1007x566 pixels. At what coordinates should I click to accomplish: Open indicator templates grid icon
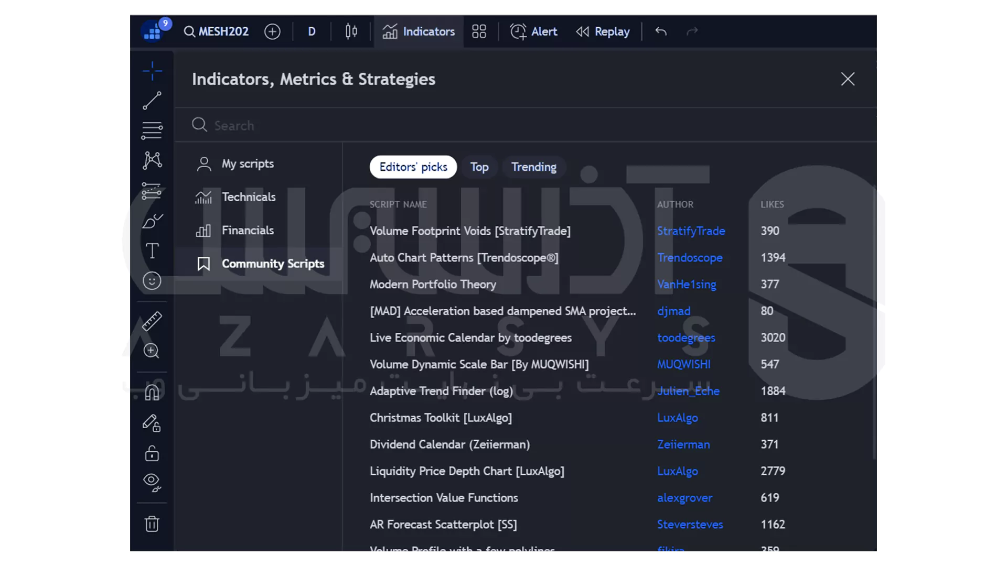479,31
